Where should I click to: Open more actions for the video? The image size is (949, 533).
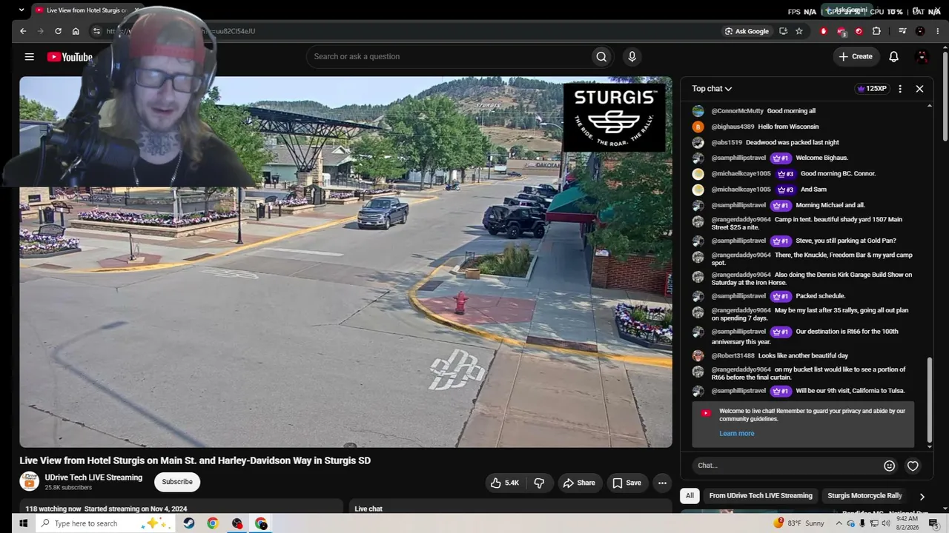click(x=662, y=483)
